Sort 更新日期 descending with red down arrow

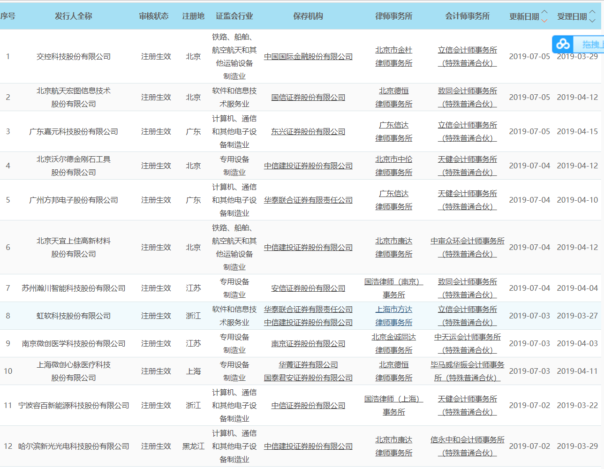544,20
